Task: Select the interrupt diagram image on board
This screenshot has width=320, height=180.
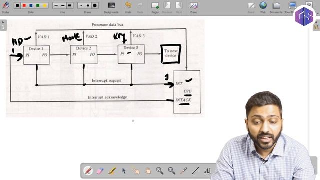Action: click(105, 68)
